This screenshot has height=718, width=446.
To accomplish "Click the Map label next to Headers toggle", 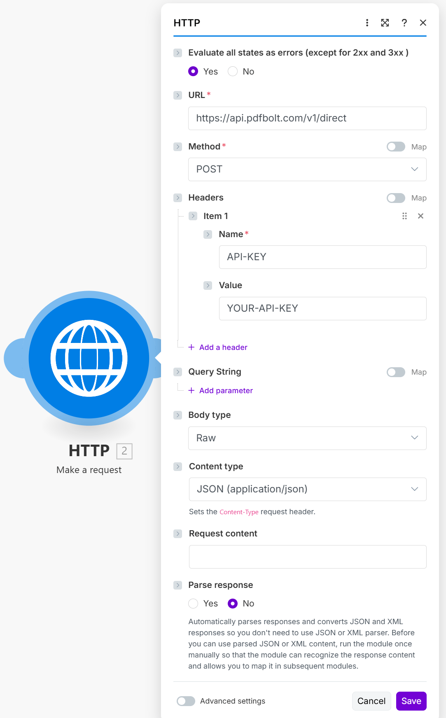I will 419,198.
